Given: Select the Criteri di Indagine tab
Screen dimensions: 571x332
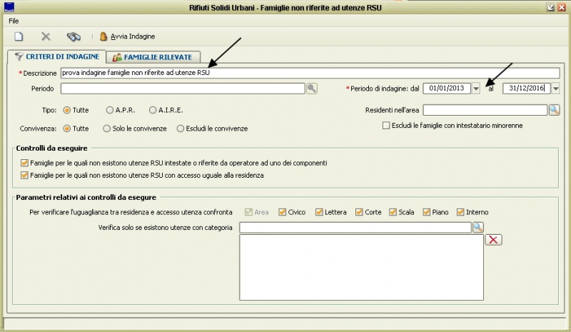Looking at the screenshot, I should point(56,57).
